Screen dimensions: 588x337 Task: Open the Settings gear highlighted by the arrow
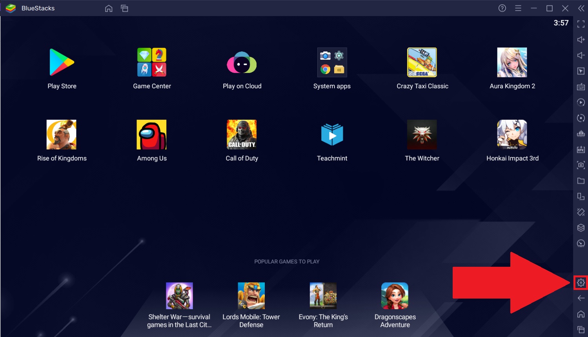(x=581, y=282)
